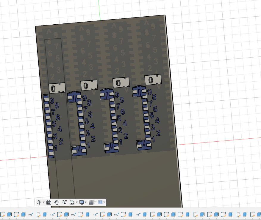Click the Viewports icon

[101, 202]
